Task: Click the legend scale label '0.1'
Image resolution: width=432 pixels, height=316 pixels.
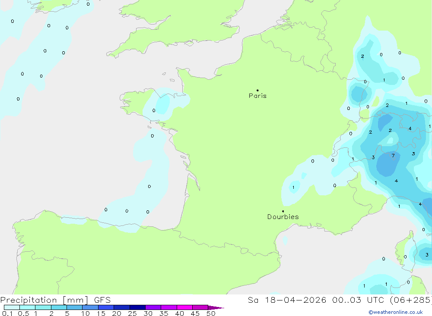Action: (x=7, y=313)
